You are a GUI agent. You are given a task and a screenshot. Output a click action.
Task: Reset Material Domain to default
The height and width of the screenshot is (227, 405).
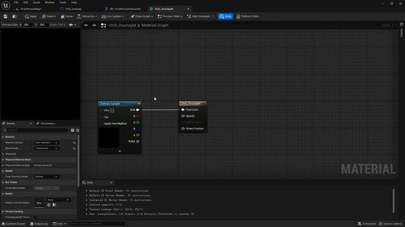74,143
